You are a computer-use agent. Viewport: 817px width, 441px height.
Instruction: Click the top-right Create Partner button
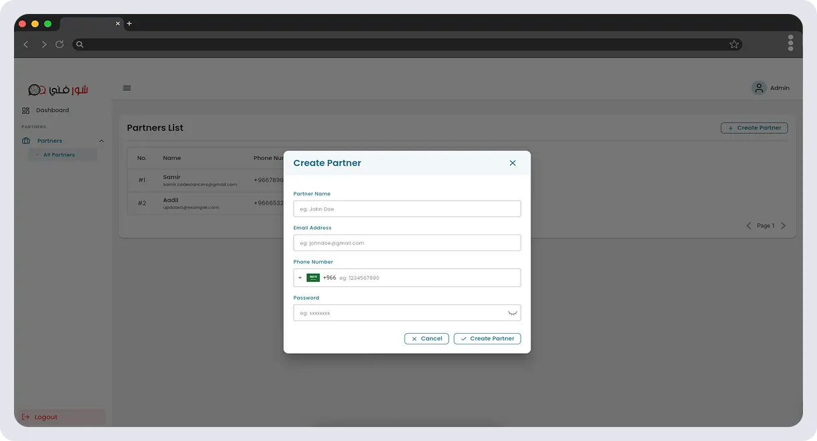click(754, 128)
